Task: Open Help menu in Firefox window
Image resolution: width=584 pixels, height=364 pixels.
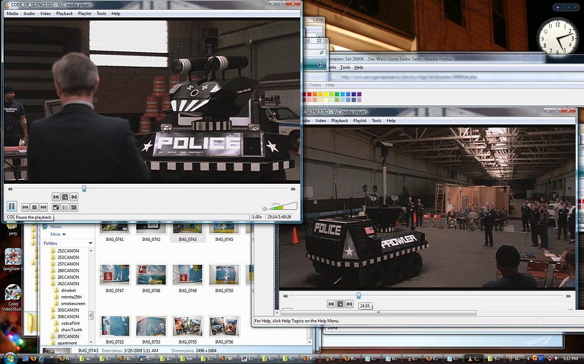Action: coord(359,67)
